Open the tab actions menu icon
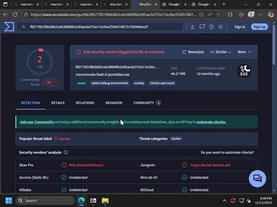277x207 pixels. (x=5, y=4)
